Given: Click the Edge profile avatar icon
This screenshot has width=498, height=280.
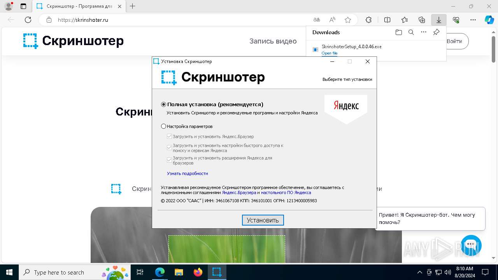Looking at the screenshot, I should pyautogui.click(x=9, y=6).
